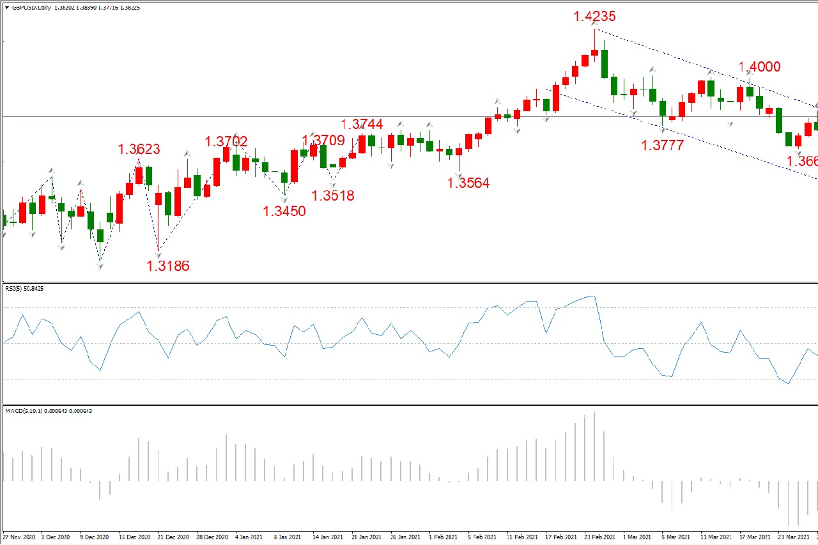Select the down fractal arrow above the 1.3564 label
Viewport: 818px width, 545px height.
click(x=459, y=173)
